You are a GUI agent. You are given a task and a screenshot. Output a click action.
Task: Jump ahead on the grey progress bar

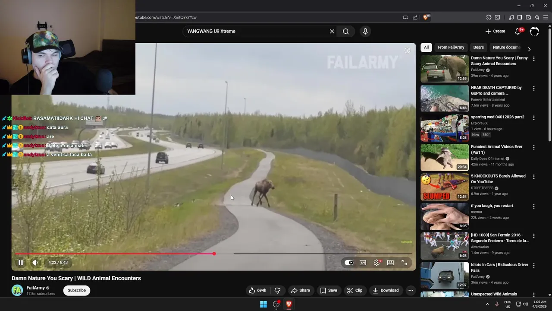tap(323, 254)
